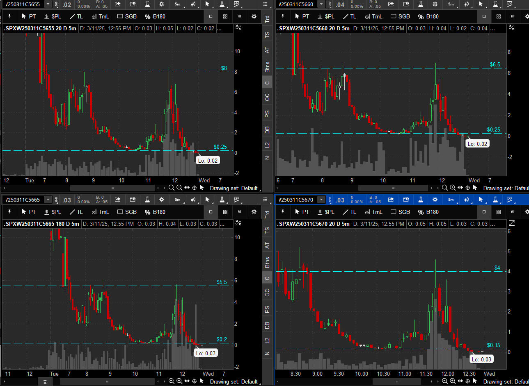This screenshot has height=386, width=529.
Task: Open Drawing set: Default menu under the C5665 chart
Action: pos(234,381)
